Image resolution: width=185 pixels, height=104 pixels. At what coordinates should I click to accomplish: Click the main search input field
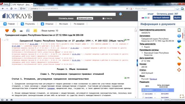coord(82,14)
